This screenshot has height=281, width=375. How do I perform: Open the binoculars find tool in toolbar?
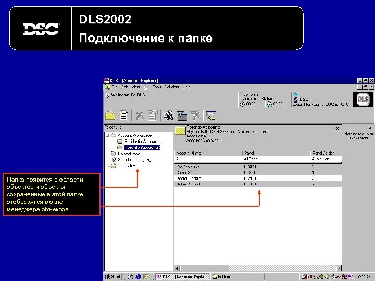pos(169,116)
